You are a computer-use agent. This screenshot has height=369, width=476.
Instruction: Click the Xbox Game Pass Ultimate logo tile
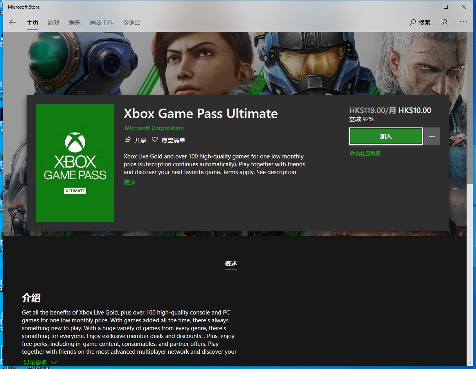(75, 163)
